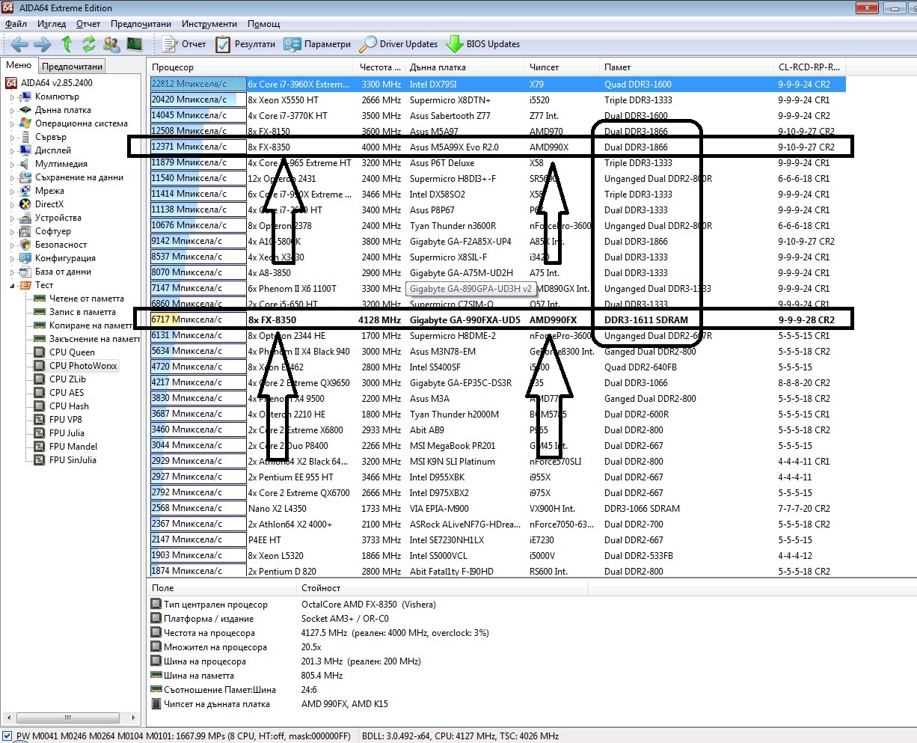The height and width of the screenshot is (743, 917).
Task: Expand the База от данни node arrow
Action: tap(12, 272)
